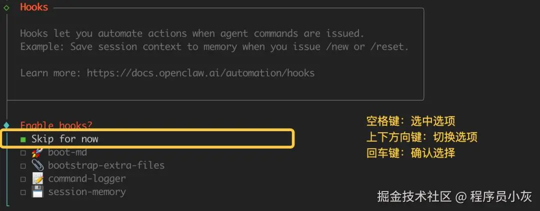Click the memo icon next to command-logger
540x211 pixels.
[37, 178]
